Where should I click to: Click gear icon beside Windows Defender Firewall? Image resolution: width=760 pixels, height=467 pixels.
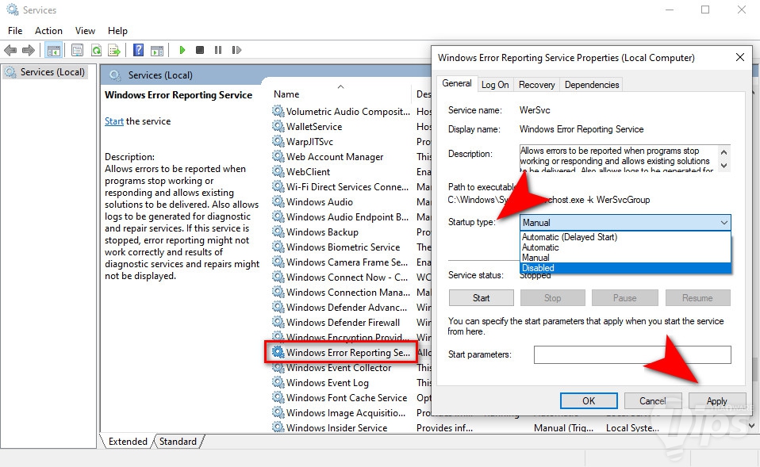(278, 322)
